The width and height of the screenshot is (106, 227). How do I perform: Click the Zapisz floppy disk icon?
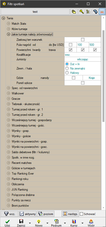point(21,221)
